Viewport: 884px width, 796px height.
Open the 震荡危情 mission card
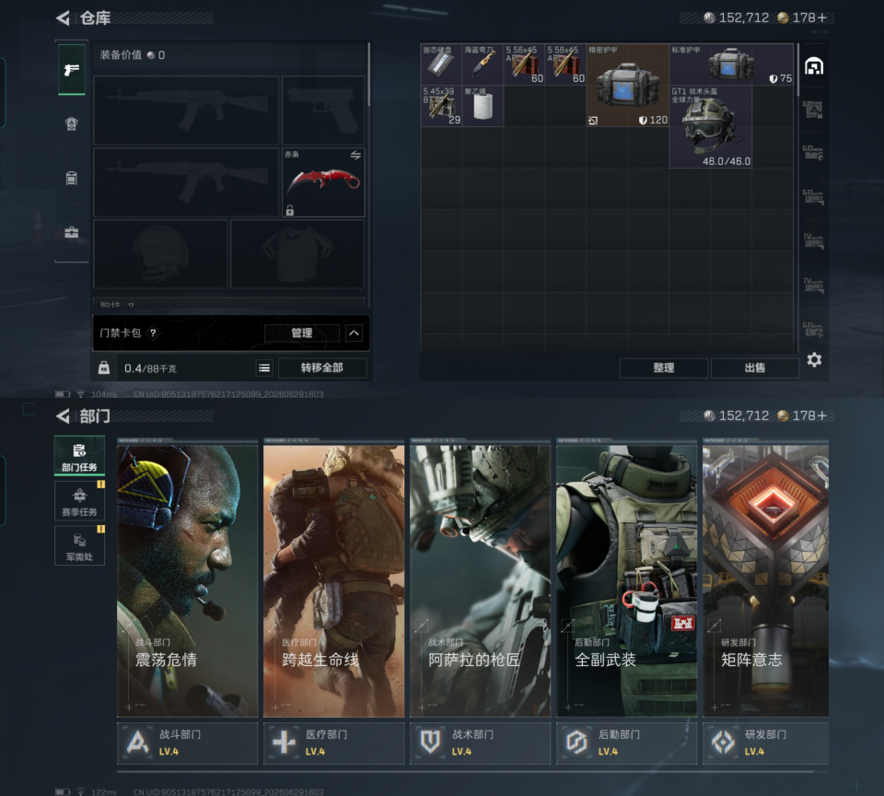click(187, 578)
